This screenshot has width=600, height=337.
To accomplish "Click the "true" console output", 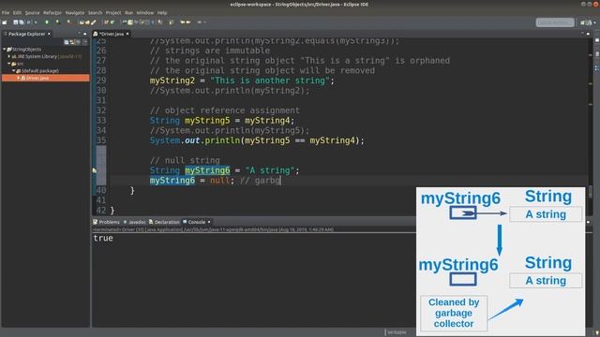I will [103, 238].
